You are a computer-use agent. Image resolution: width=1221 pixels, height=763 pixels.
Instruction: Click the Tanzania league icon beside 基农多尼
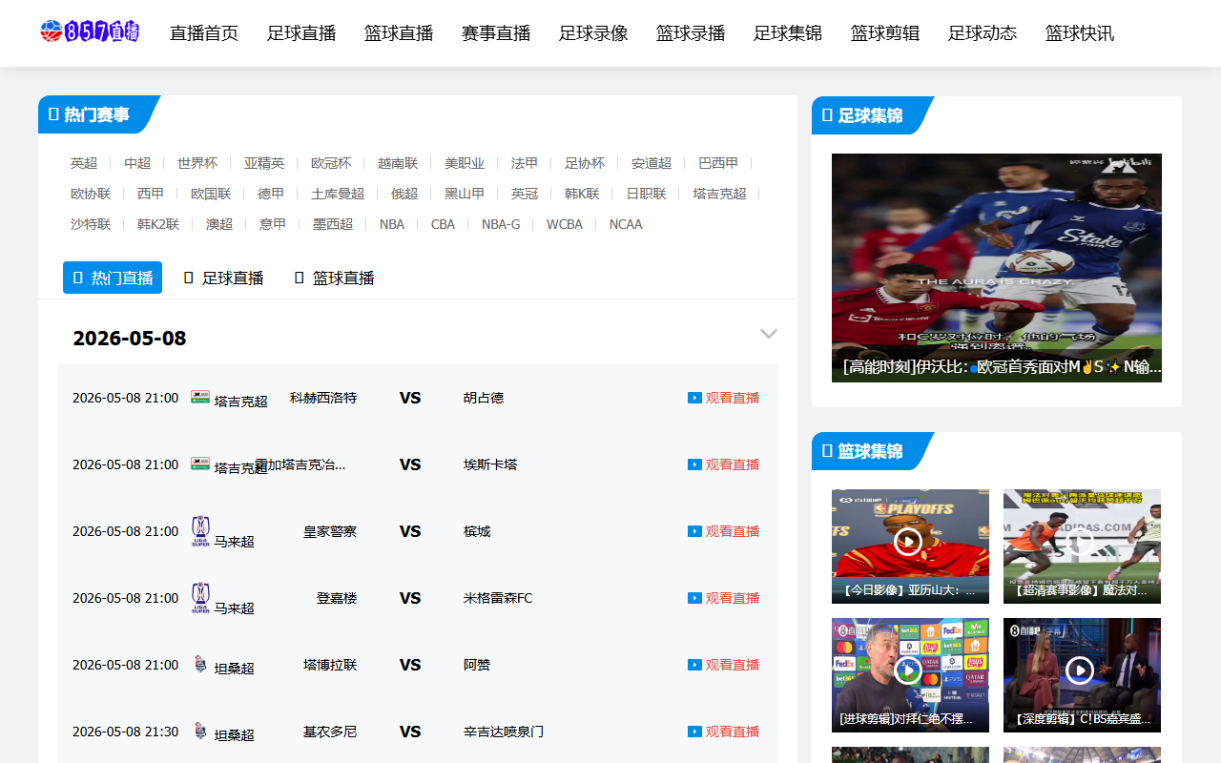pyautogui.click(x=200, y=732)
